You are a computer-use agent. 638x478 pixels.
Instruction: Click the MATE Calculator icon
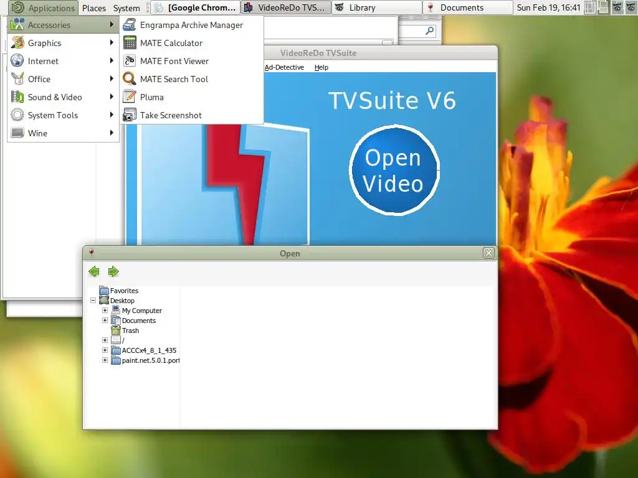130,43
